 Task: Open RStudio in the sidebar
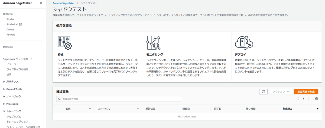tap(11, 35)
